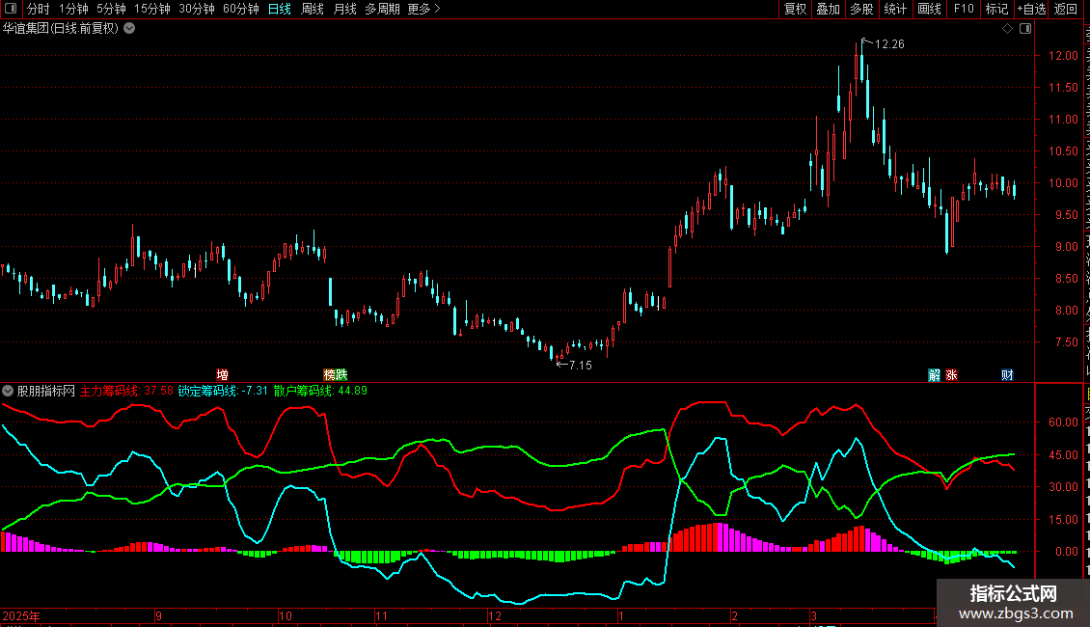This screenshot has width=1090, height=627.
Task: Click the diamond marker icon above the chart
Action: 1007,29
